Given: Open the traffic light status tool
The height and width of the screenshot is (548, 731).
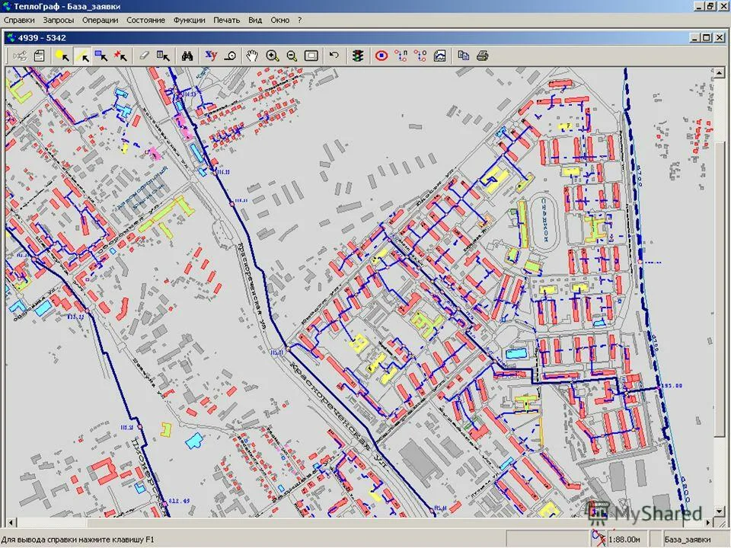Looking at the screenshot, I should (x=357, y=56).
